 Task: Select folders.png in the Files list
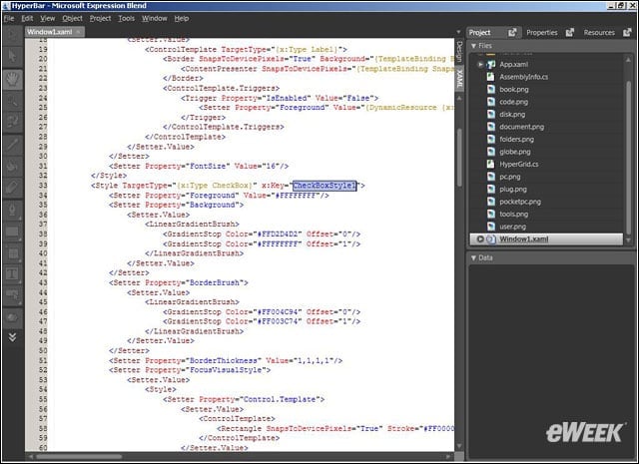pyautogui.click(x=517, y=140)
